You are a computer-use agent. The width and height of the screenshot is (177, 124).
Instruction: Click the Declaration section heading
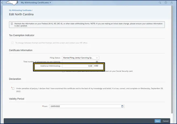point(15,79)
